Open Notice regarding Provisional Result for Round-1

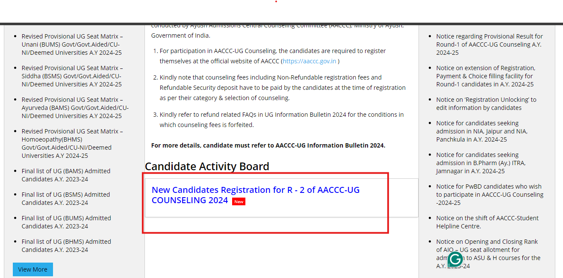(489, 44)
